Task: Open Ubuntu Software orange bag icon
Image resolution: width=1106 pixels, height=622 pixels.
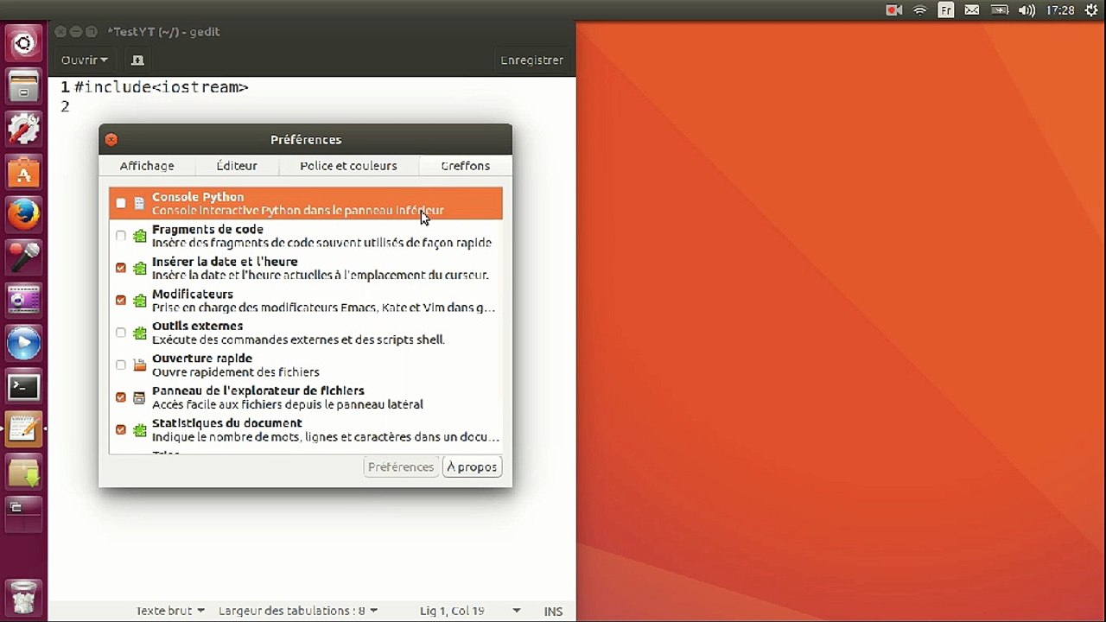Action: [23, 172]
